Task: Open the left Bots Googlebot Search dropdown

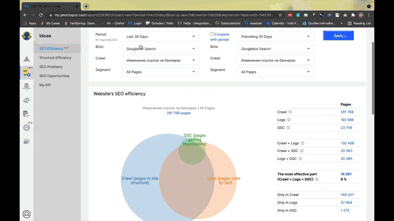Action: [160, 48]
